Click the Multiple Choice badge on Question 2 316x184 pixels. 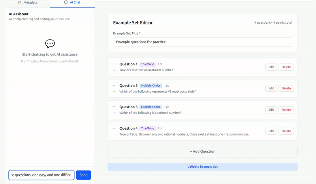[x=150, y=85]
